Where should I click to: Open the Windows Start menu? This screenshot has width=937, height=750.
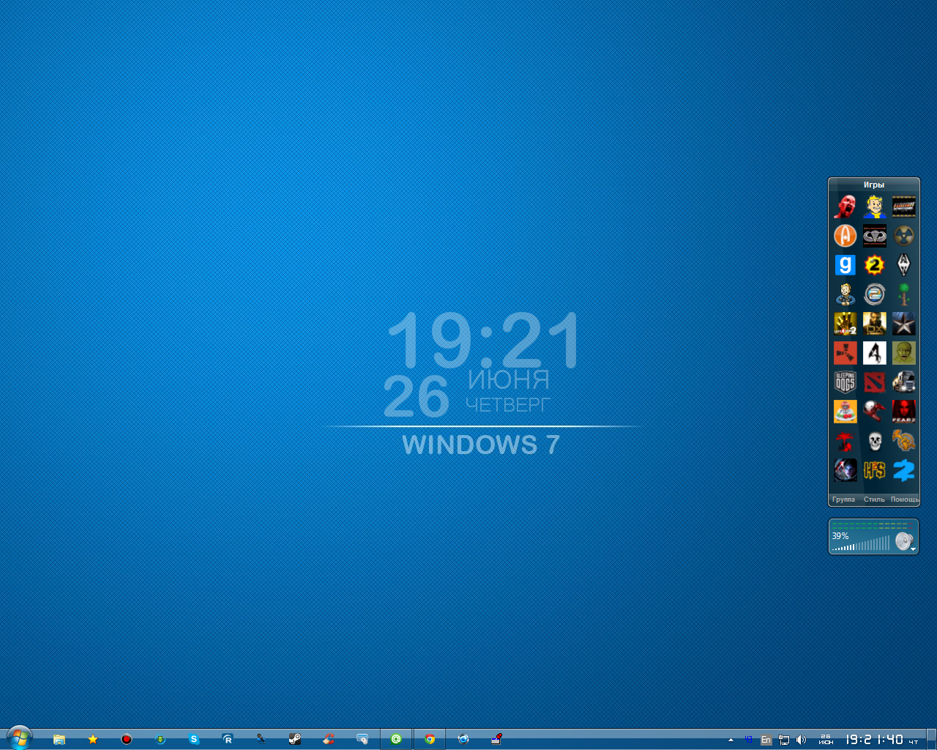click(x=20, y=738)
